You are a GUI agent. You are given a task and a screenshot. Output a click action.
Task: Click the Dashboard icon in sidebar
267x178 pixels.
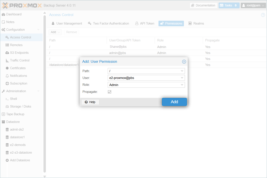(4, 14)
